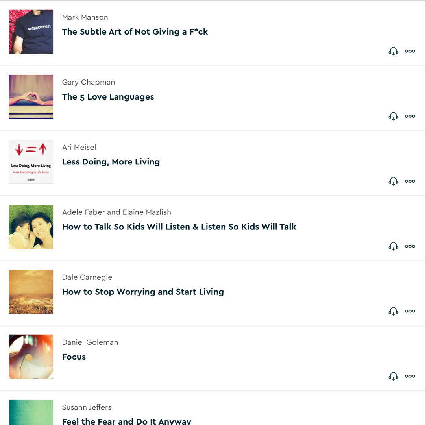425x425 pixels.
Task: Select the Focus book cover image
Action: point(31,357)
